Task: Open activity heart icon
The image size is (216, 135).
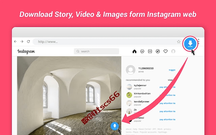Action: coord(165,51)
